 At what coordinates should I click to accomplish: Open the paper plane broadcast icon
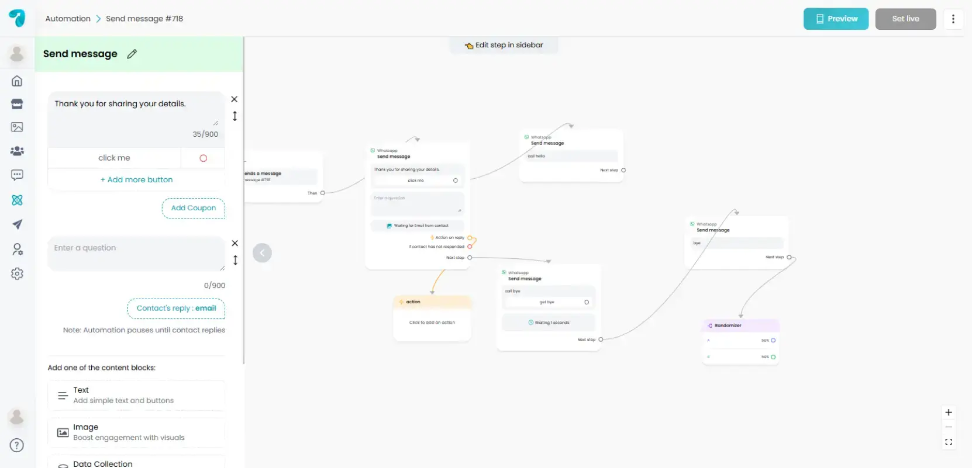click(x=17, y=224)
